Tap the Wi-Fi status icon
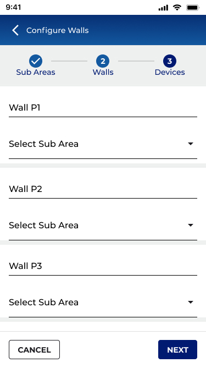The width and height of the screenshot is (206, 368). click(x=177, y=8)
